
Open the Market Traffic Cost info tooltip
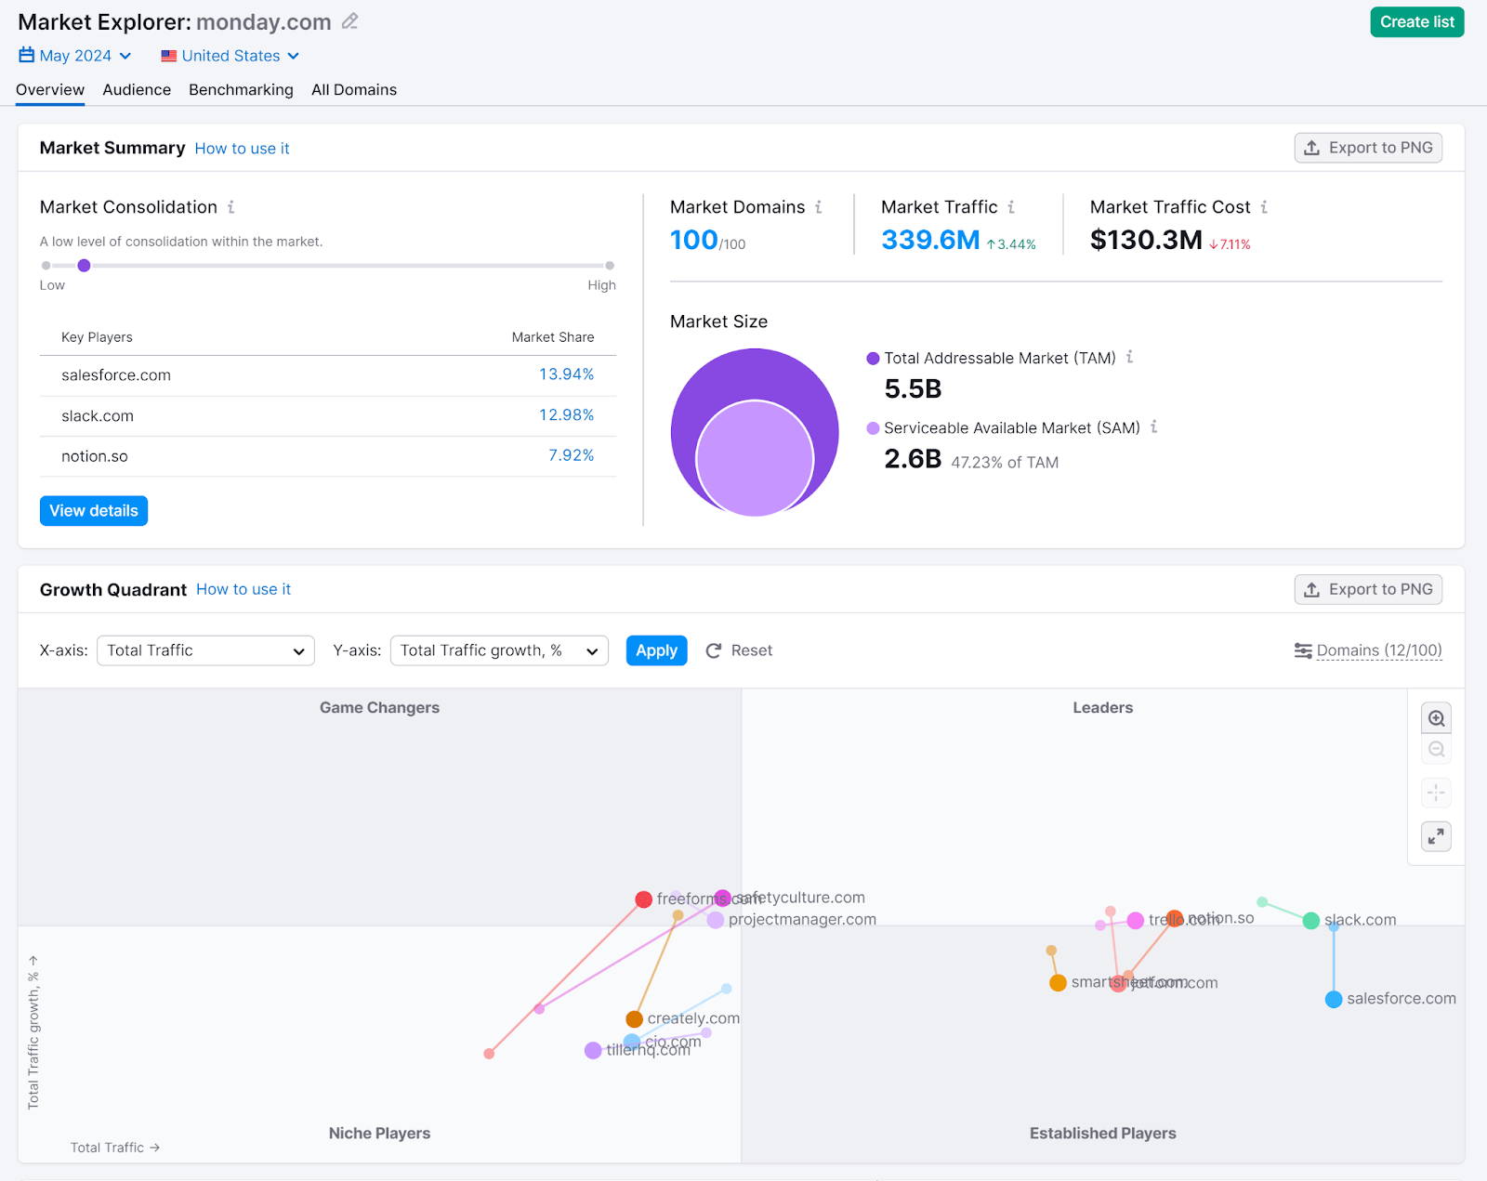coord(1264,207)
